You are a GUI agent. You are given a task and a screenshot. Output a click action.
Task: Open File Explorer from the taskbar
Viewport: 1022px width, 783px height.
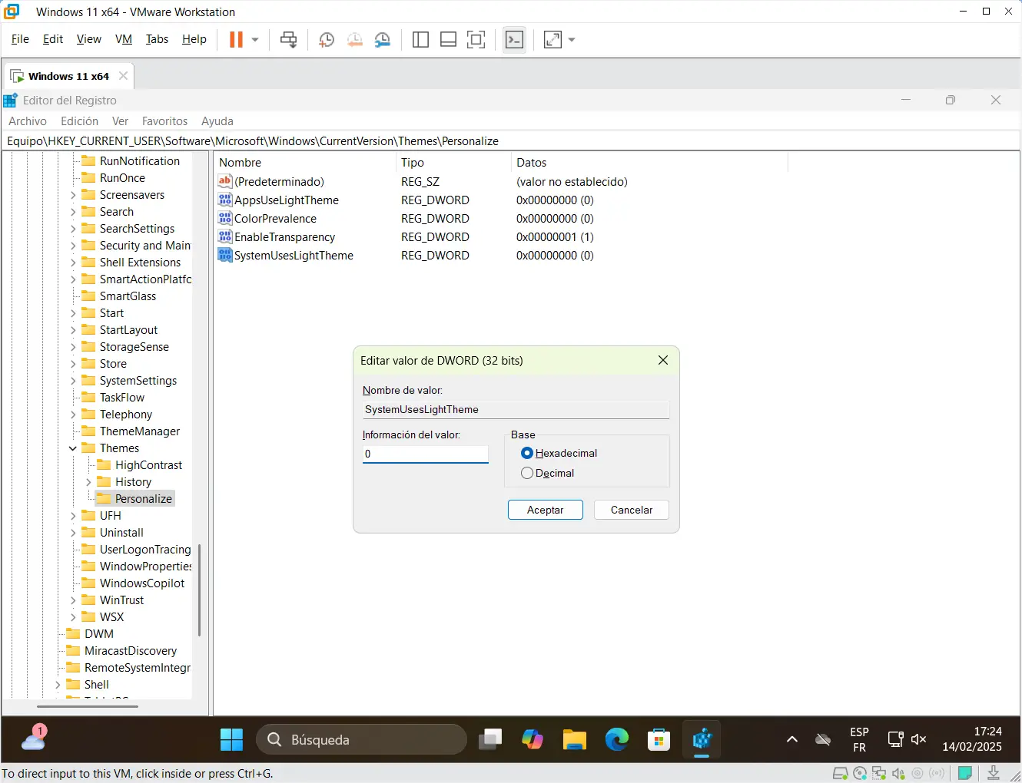[575, 739]
